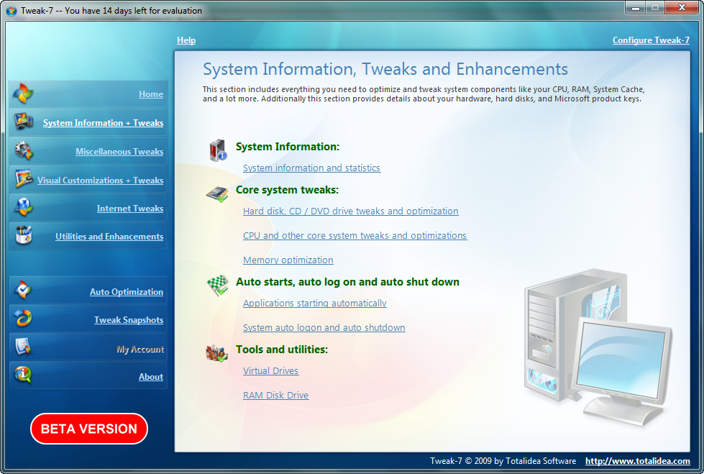Click 'Core system tweaks:' heading
Screen dimensions: 704x474
tap(287, 190)
